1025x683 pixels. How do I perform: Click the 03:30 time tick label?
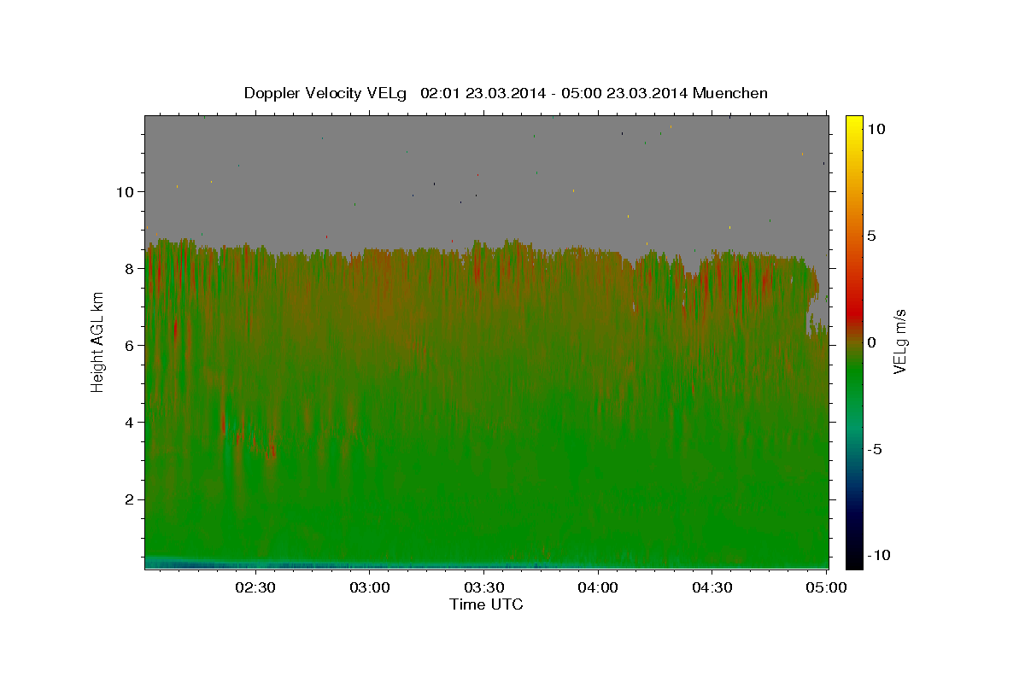point(483,588)
